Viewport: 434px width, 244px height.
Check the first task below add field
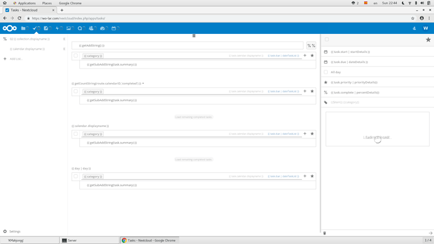[75, 55]
